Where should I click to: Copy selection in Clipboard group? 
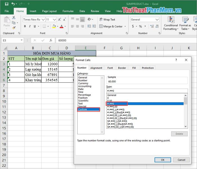click(14, 23)
